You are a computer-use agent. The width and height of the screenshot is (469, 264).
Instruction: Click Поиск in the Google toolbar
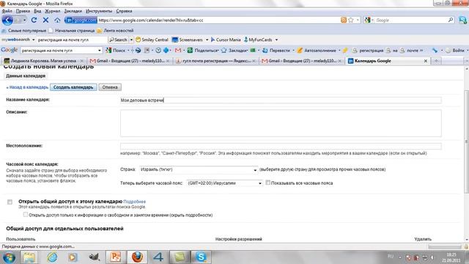116,51
